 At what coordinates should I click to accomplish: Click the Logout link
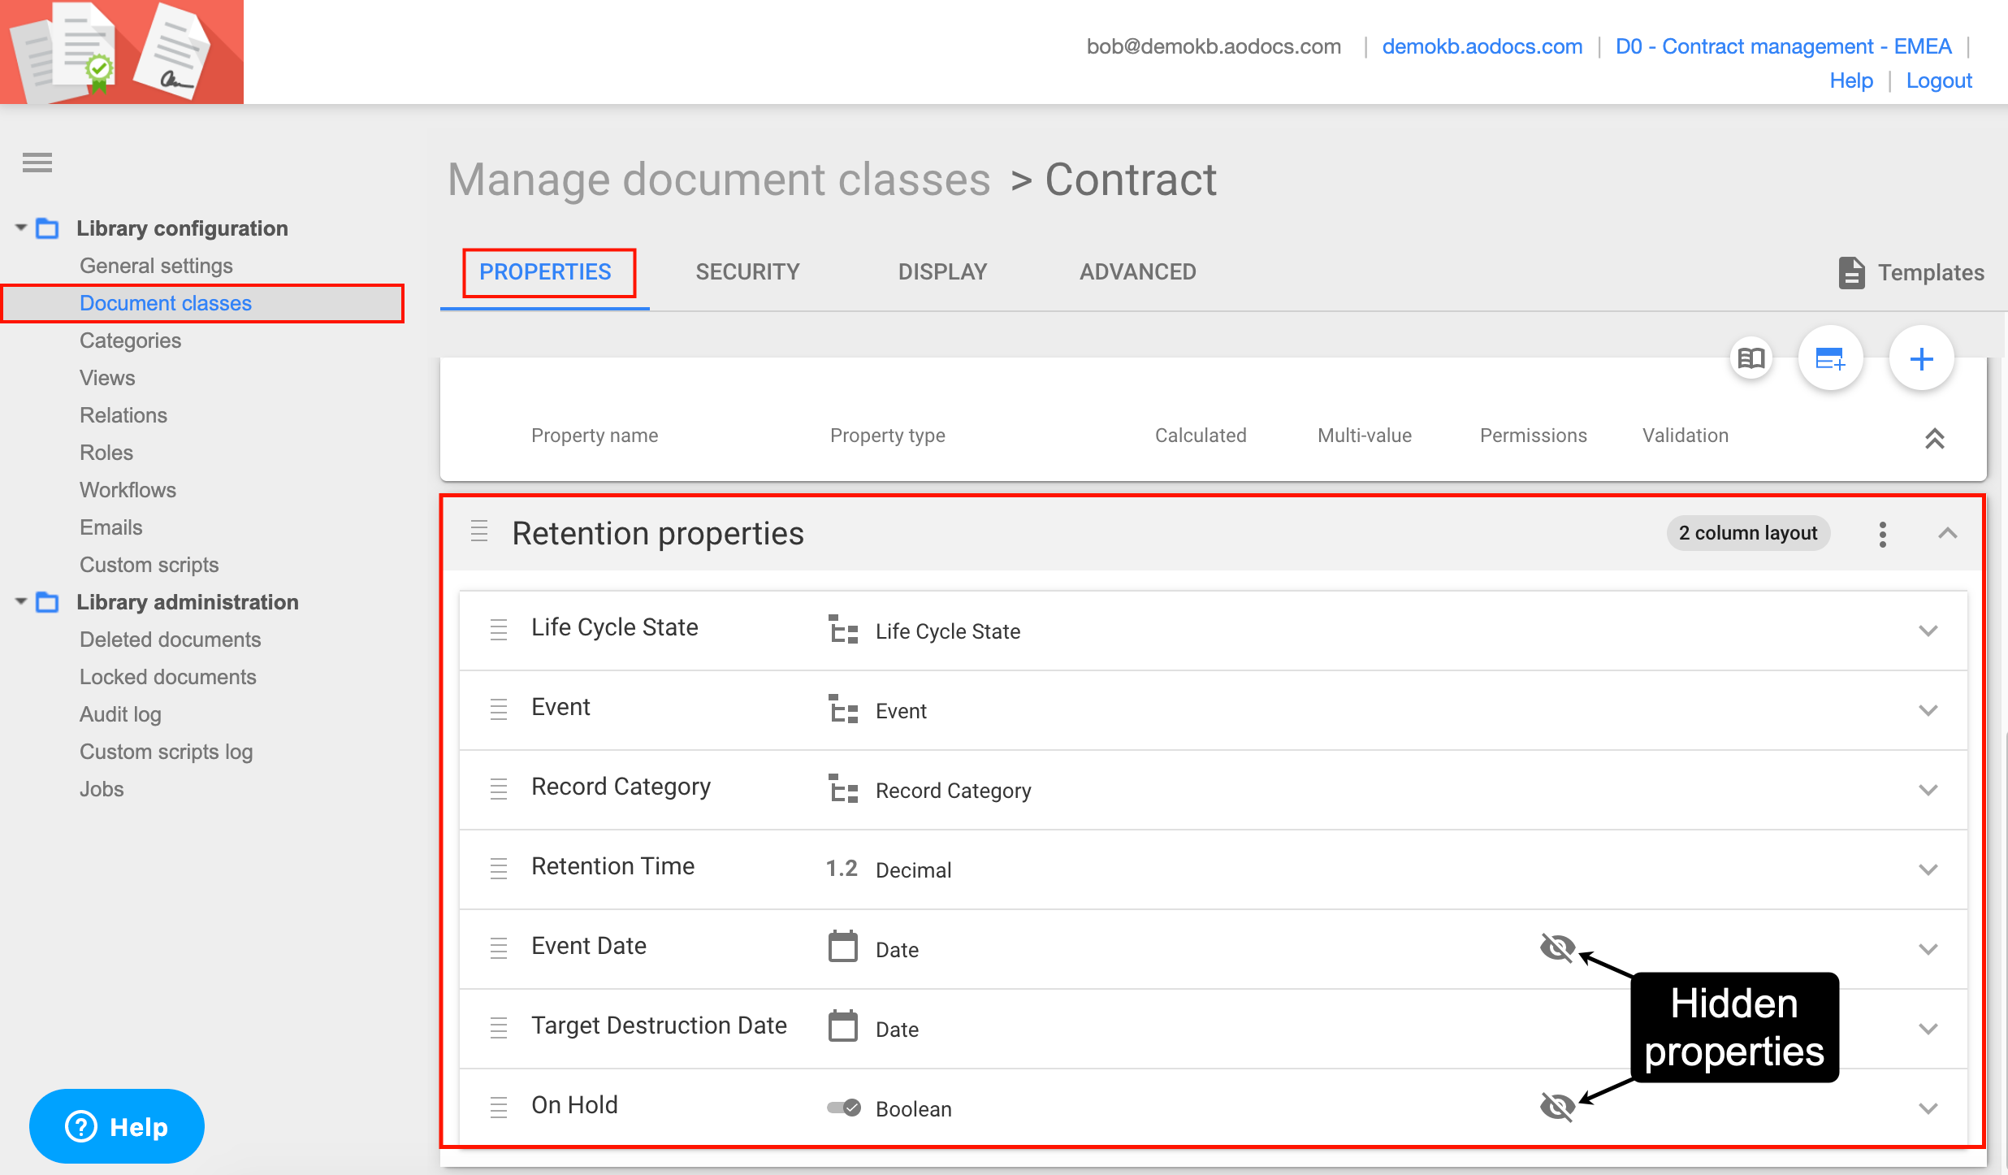click(x=1939, y=80)
